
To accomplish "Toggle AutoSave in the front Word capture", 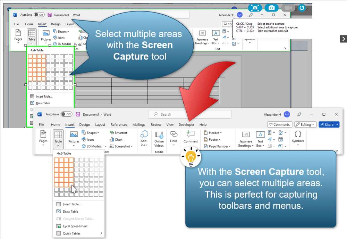I will [x=66, y=114].
